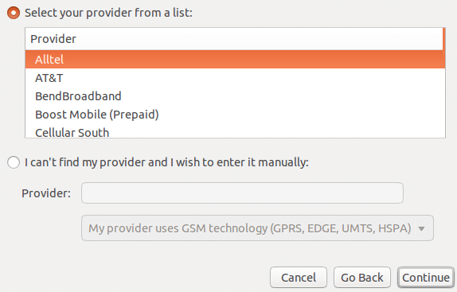Cancel the provider setup dialog
Screen dimensions: 457x292
pyautogui.click(x=299, y=278)
